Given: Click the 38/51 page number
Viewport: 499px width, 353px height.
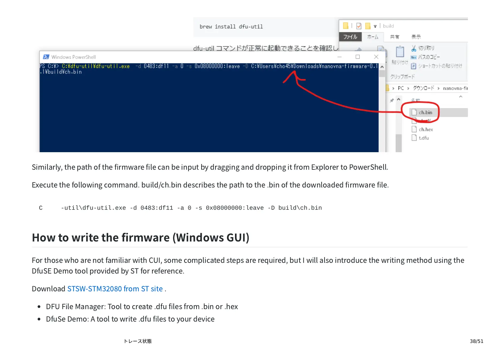Looking at the screenshot, I should [x=476, y=341].
